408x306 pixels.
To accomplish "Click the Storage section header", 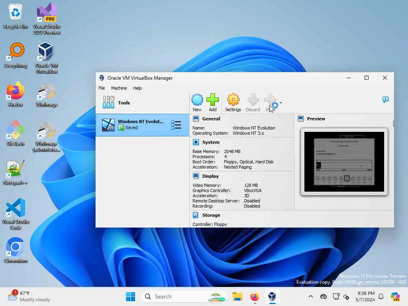I will tap(211, 215).
